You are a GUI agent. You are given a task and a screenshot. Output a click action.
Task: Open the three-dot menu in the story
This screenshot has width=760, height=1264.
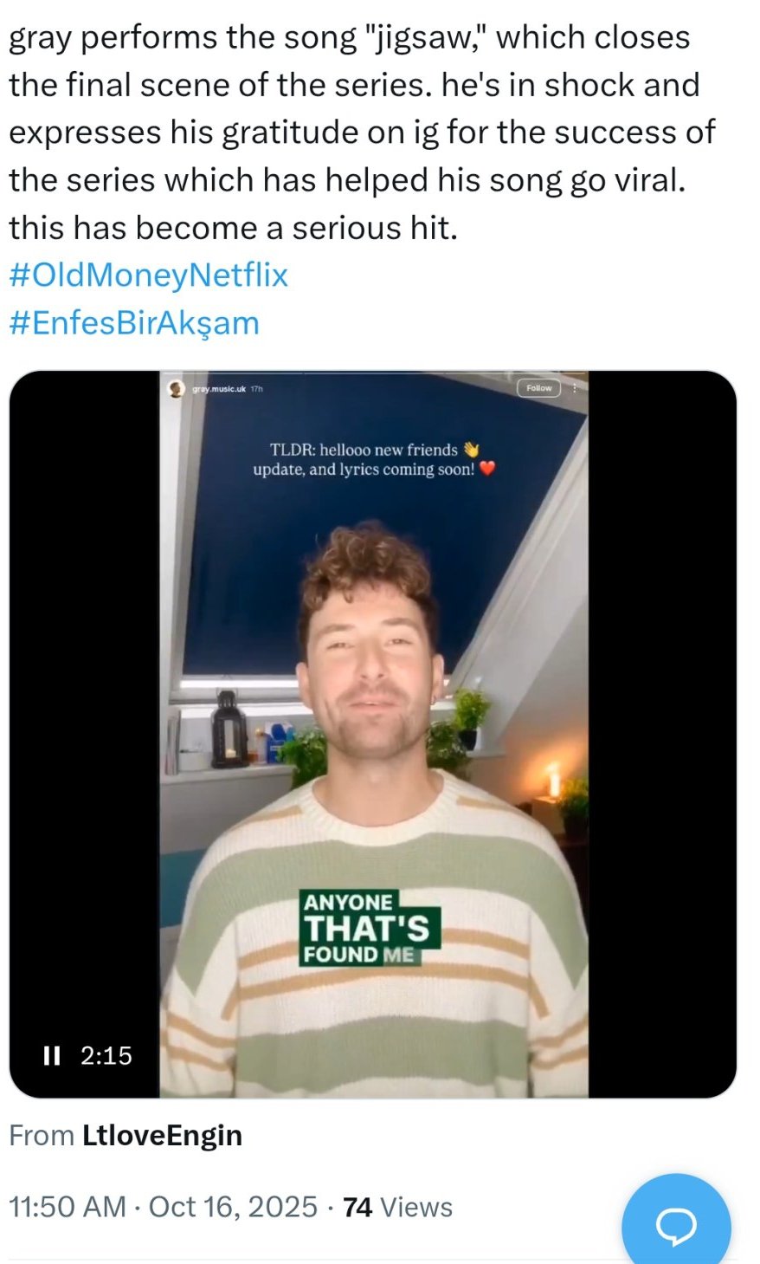tap(575, 388)
